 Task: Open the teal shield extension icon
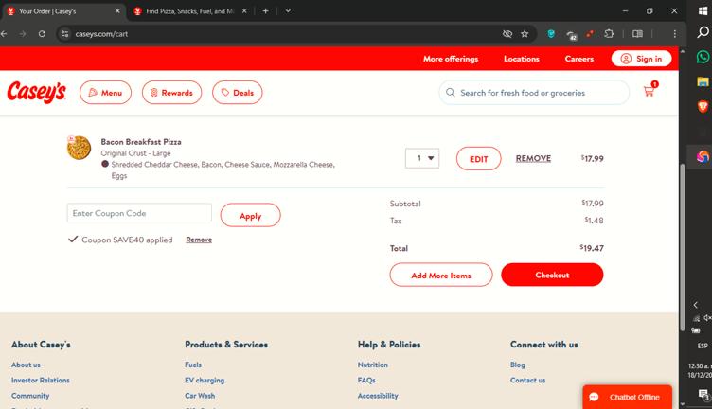pyautogui.click(x=551, y=33)
